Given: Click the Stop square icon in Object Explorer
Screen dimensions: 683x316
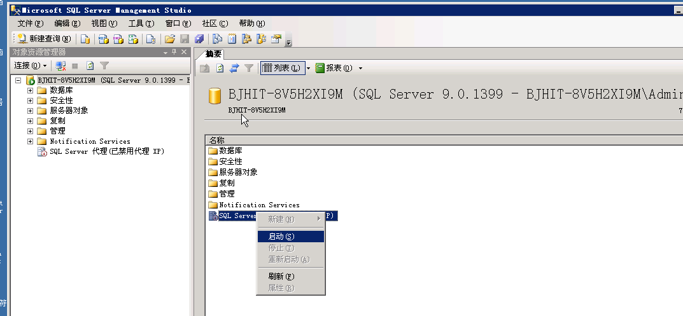Looking at the screenshot, I should pyautogui.click(x=75, y=65).
